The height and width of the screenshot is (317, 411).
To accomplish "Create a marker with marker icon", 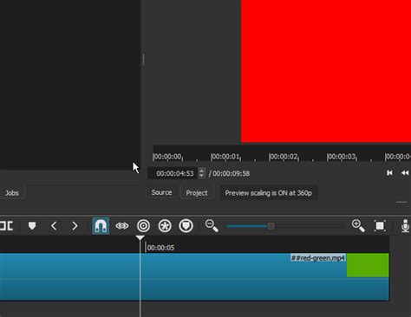I will (x=32, y=226).
